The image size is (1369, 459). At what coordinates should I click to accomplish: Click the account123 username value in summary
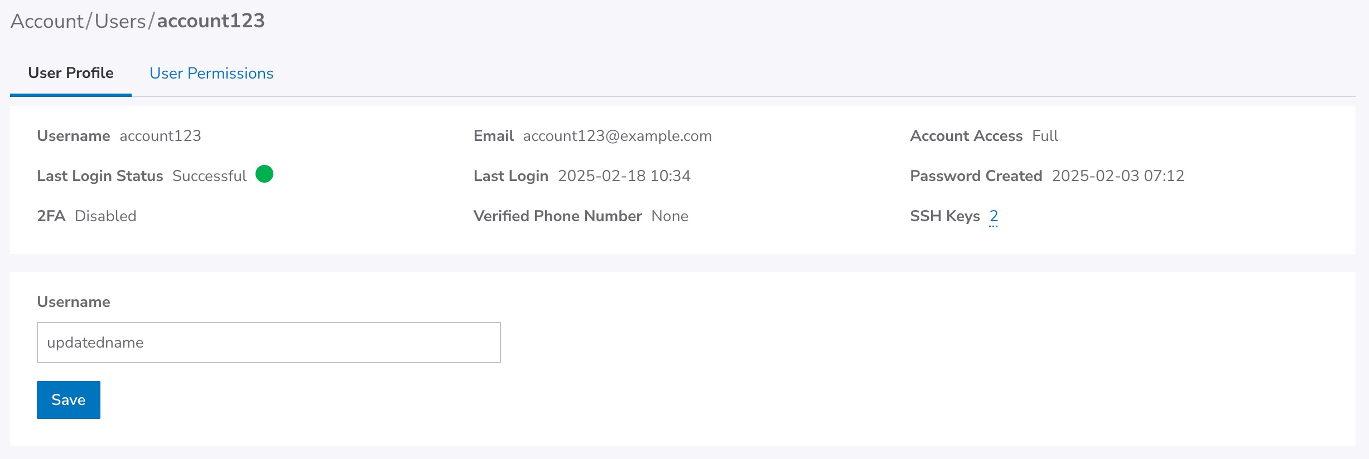tap(160, 136)
